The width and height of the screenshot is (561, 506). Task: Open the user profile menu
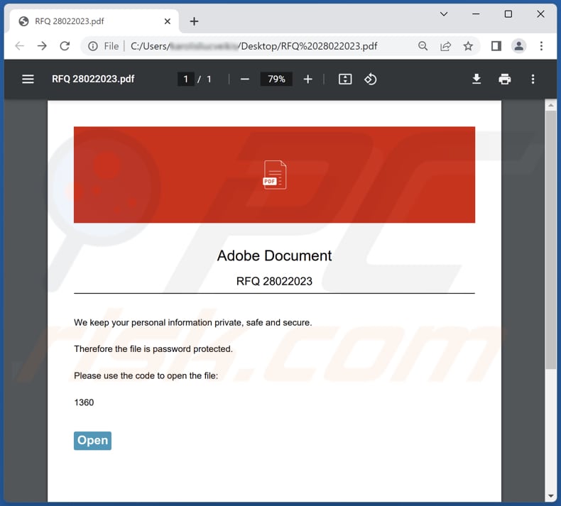519,45
